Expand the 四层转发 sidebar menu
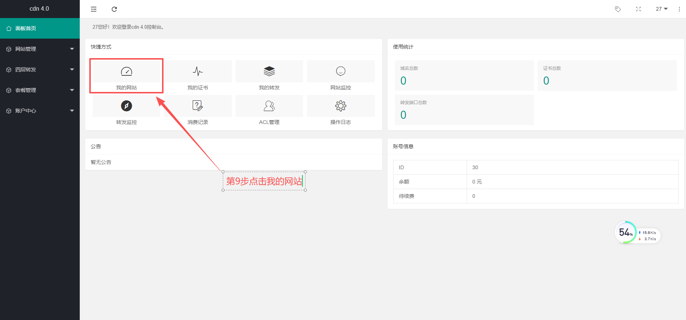 (40, 70)
